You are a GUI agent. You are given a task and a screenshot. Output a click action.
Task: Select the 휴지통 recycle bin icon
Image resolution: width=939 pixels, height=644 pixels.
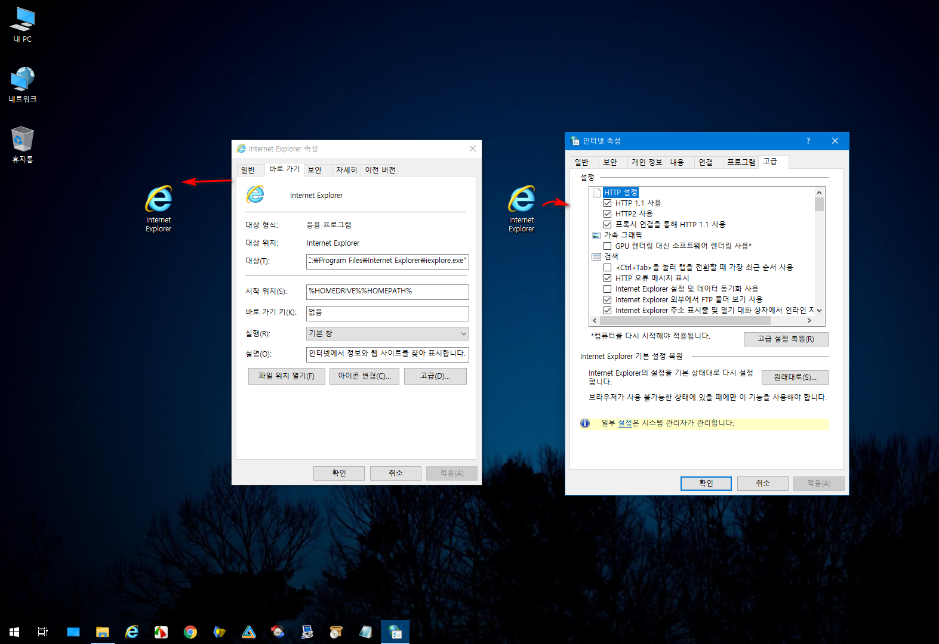pyautogui.click(x=23, y=144)
